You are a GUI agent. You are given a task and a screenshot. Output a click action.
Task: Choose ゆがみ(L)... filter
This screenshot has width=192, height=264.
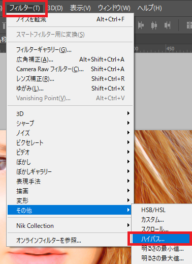(70, 89)
